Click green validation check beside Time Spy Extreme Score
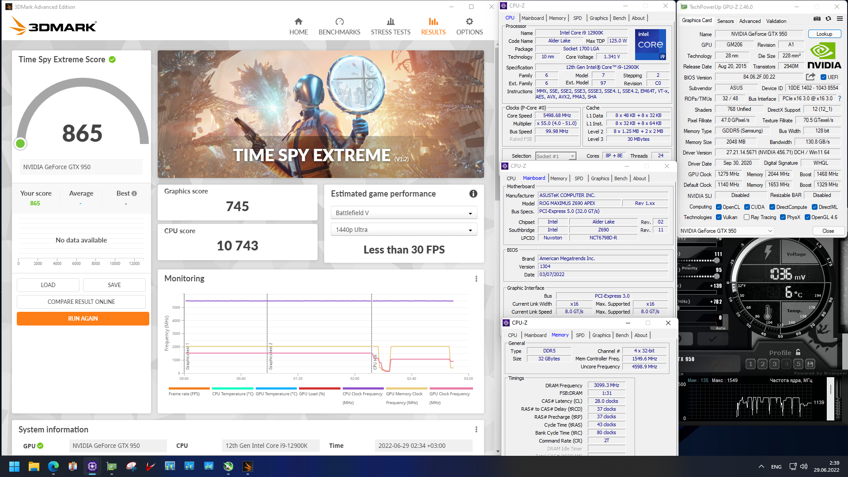The height and width of the screenshot is (477, 848). pyautogui.click(x=112, y=59)
